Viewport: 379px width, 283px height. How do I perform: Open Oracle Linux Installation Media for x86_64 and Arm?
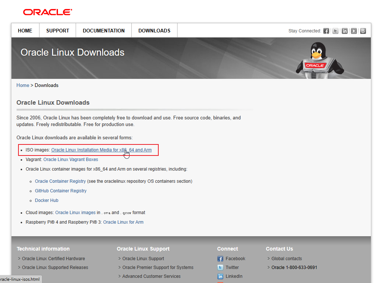coord(101,150)
